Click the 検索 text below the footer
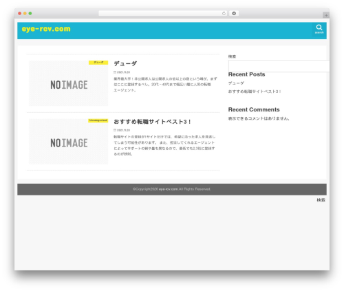This screenshot has width=344, height=291. tap(321, 200)
